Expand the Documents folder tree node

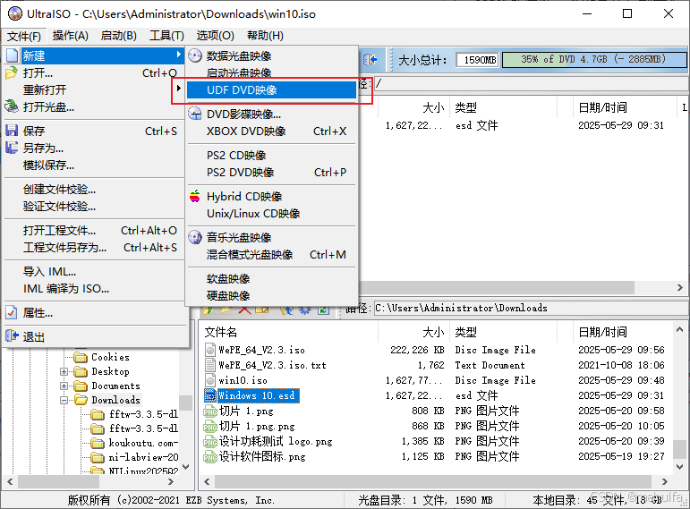coord(64,386)
